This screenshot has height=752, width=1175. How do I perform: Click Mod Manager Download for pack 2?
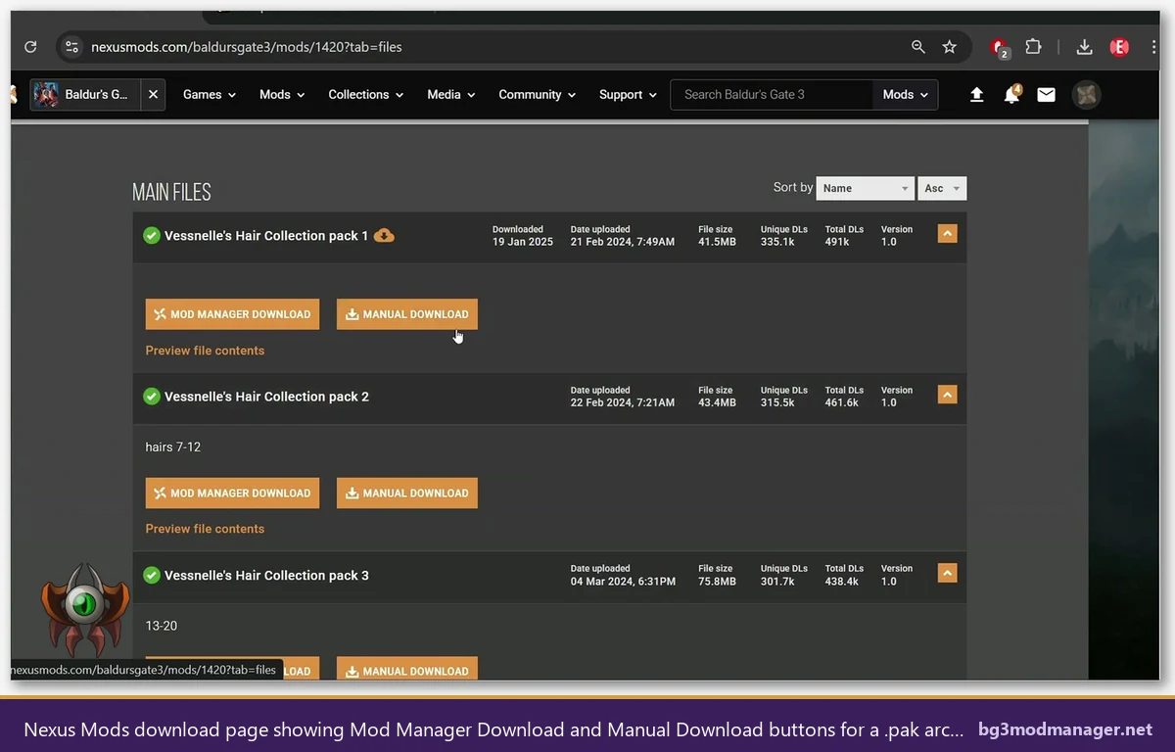pyautogui.click(x=232, y=493)
